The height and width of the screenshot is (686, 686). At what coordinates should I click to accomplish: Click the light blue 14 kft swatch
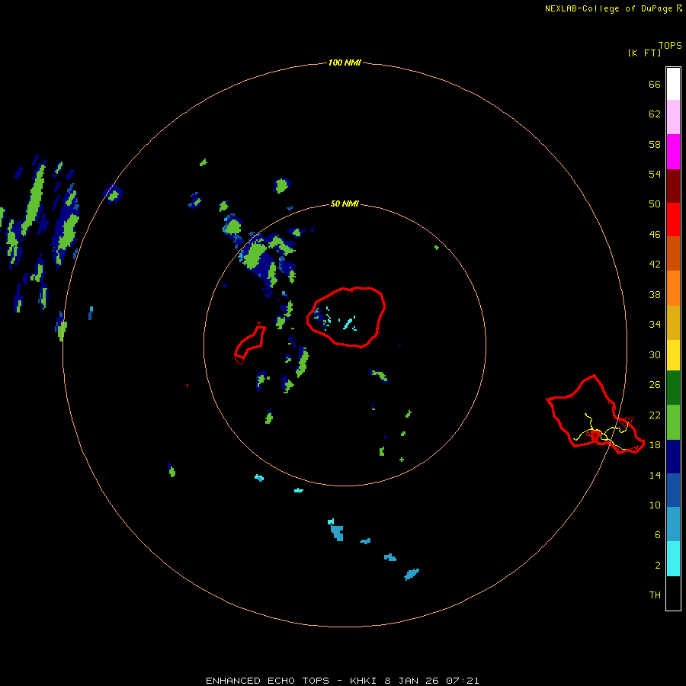673,524
